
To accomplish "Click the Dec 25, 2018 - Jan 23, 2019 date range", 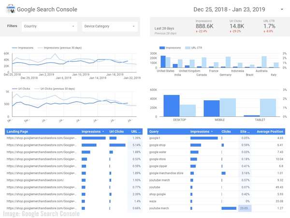I will click(229, 10).
